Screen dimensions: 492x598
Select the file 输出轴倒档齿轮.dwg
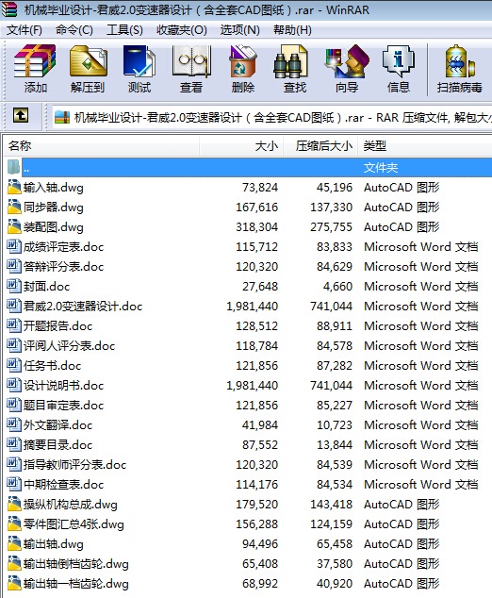76,564
